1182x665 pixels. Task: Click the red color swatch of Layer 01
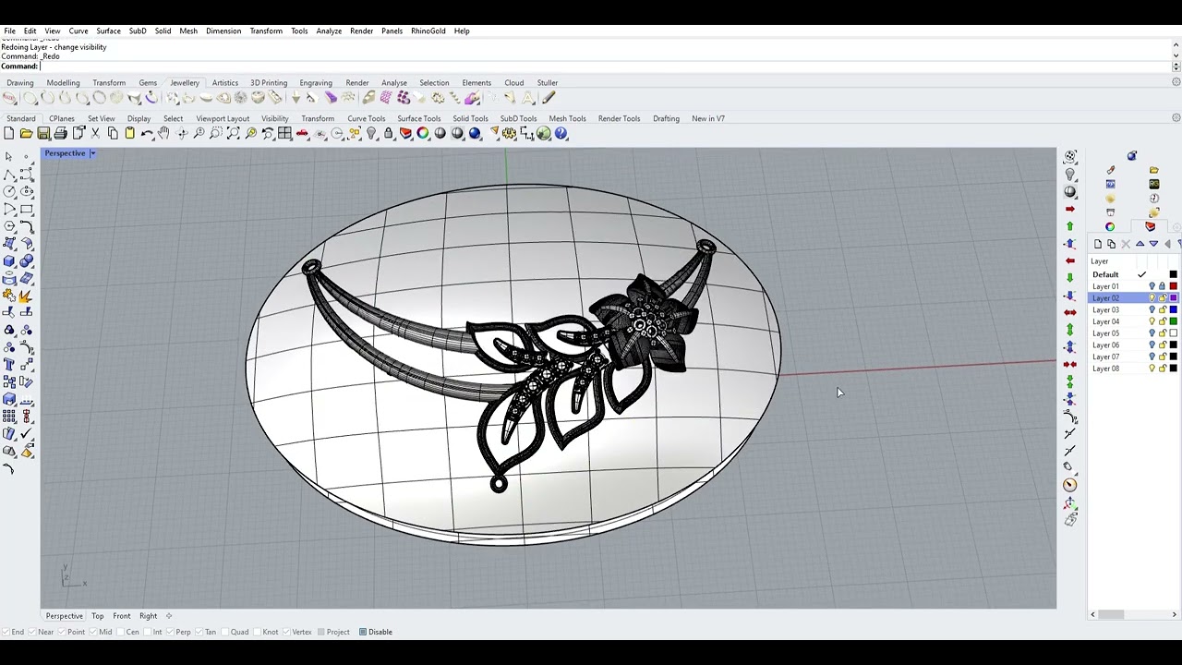click(x=1173, y=286)
